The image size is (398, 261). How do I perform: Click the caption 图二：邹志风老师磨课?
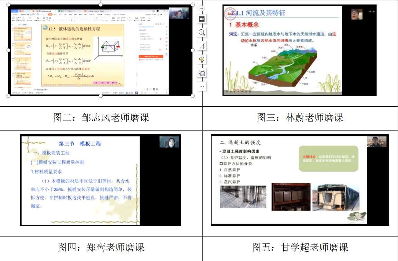pos(101,117)
